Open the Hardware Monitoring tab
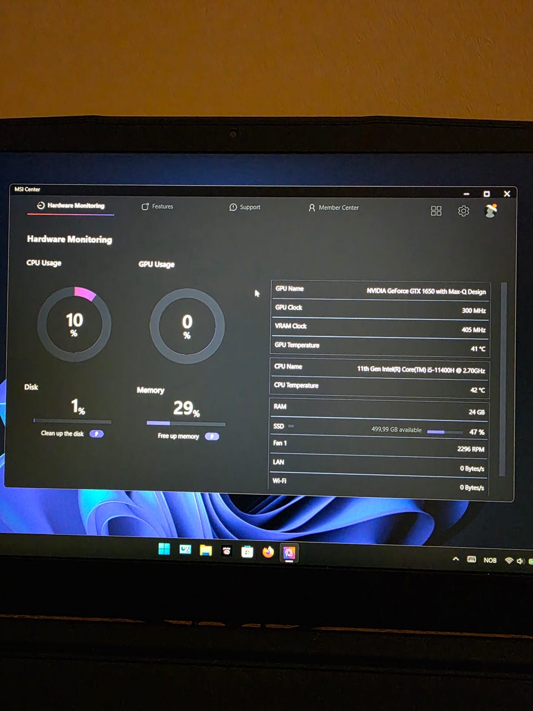Image resolution: width=533 pixels, height=711 pixels. [x=71, y=206]
